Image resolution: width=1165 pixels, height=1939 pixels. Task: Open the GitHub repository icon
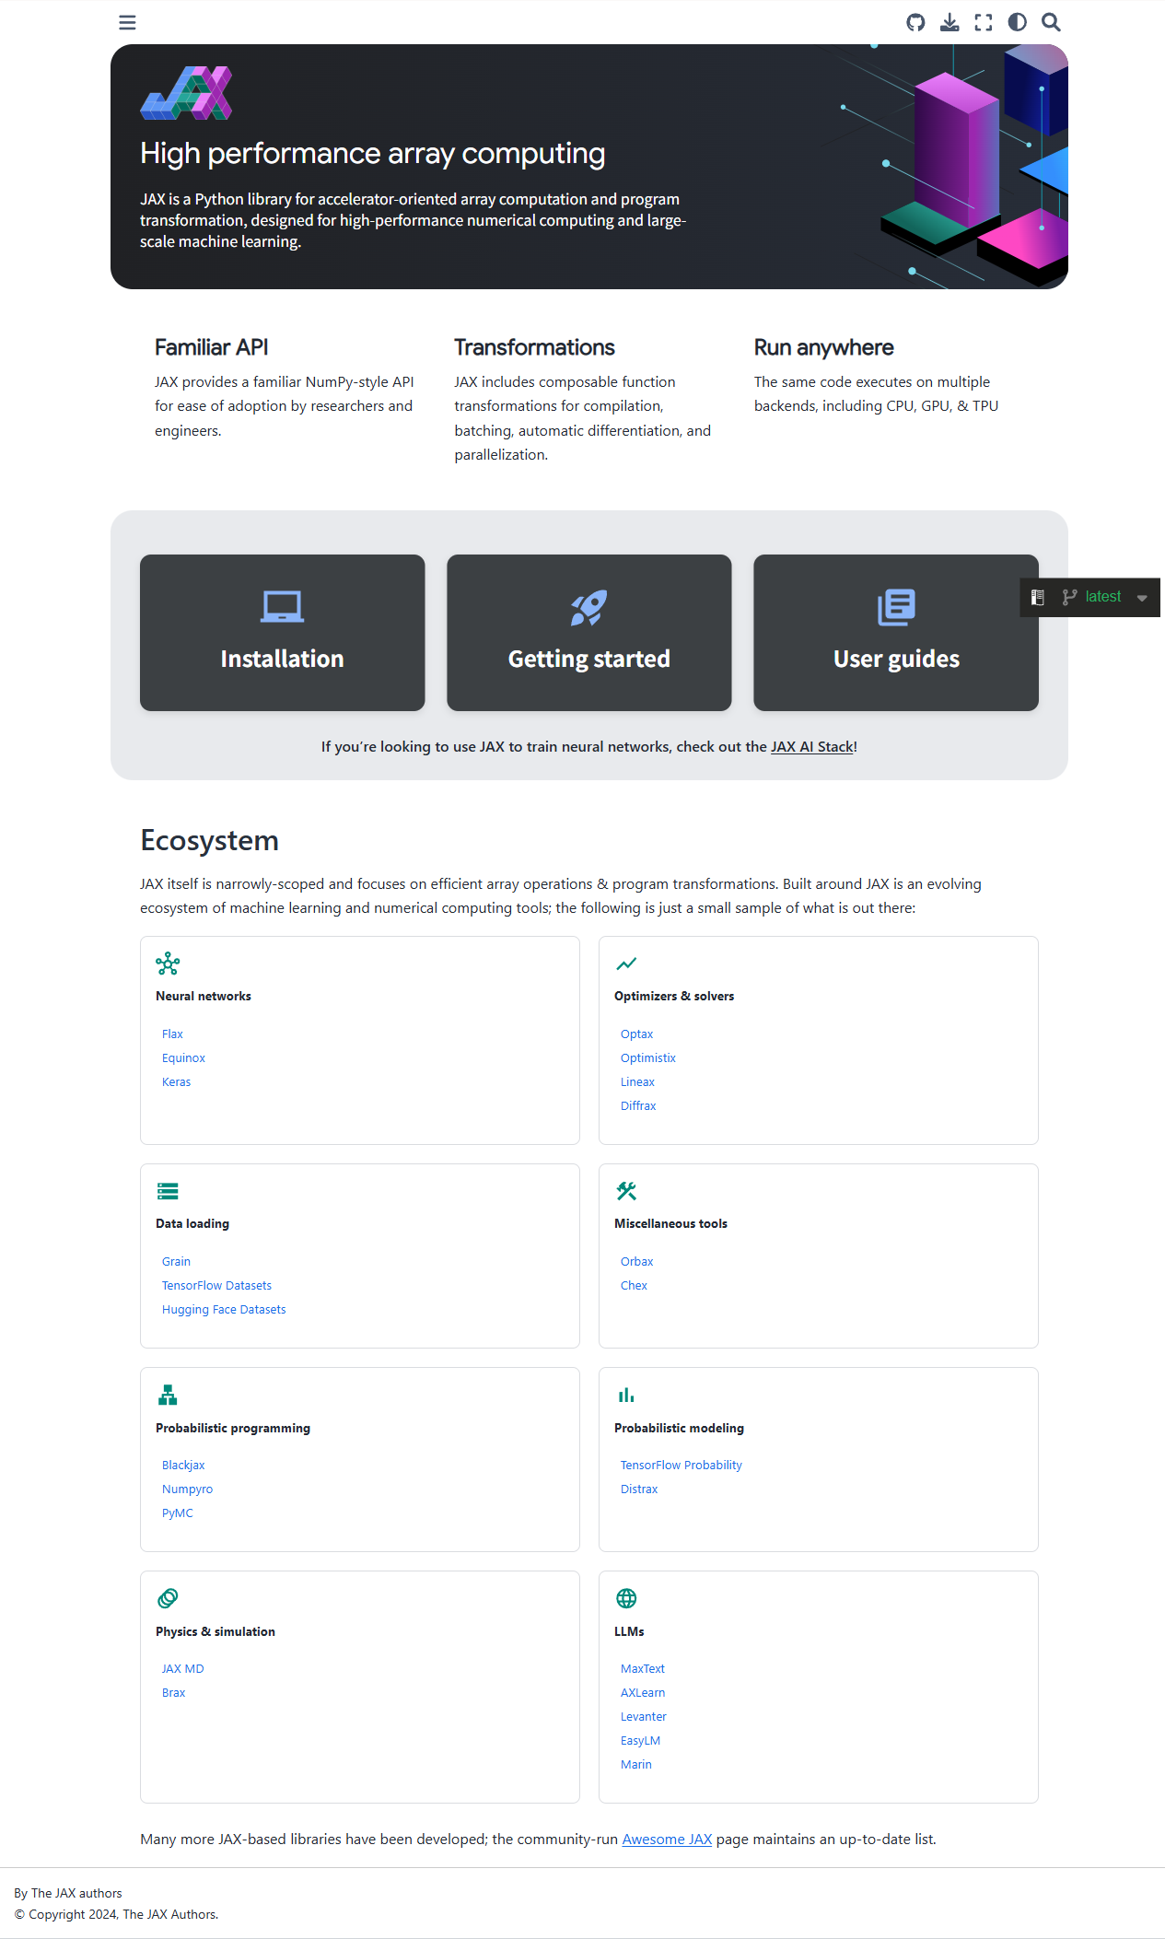[x=915, y=22]
